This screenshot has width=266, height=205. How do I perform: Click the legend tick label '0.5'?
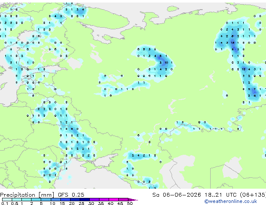click(x=15, y=203)
